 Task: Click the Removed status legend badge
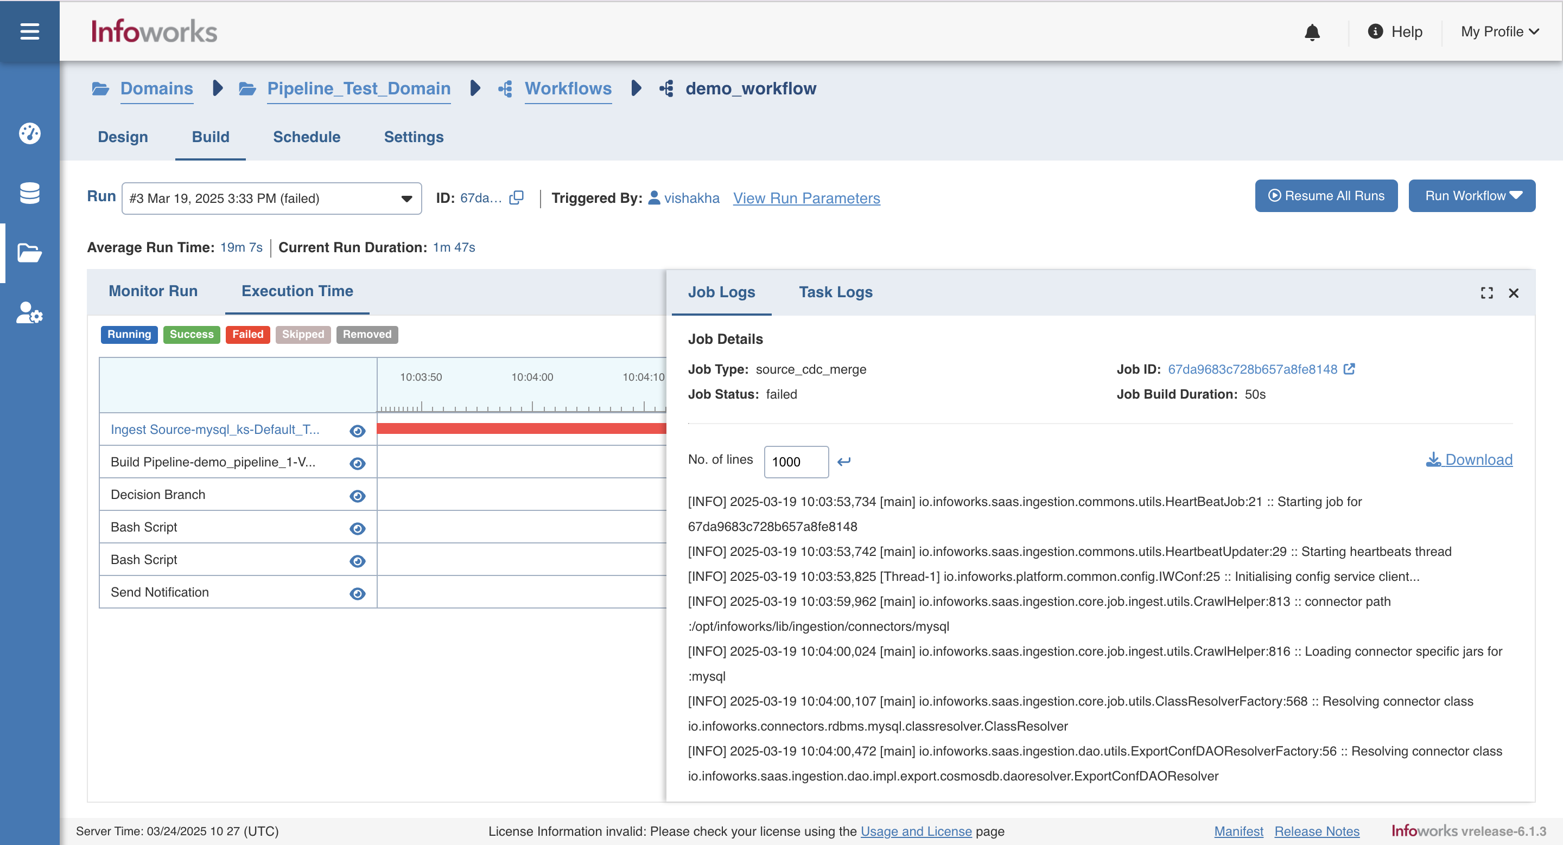367,335
